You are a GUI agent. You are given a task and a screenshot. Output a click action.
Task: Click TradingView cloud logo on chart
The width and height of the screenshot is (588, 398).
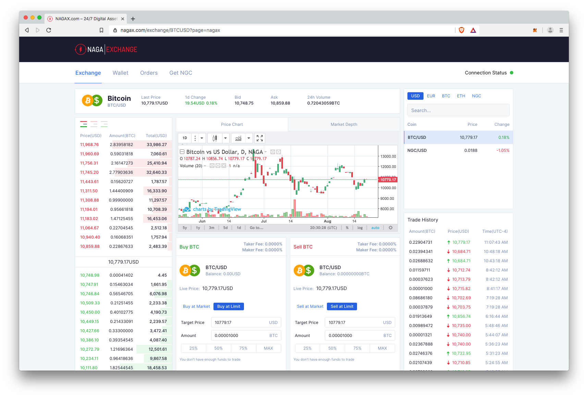[x=186, y=209]
